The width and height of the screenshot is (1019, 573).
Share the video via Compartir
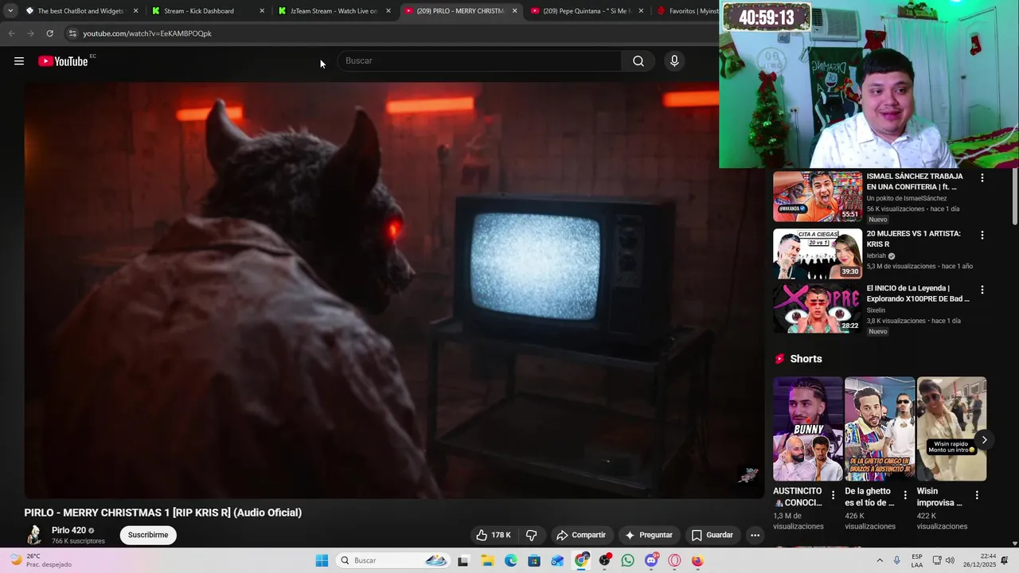pos(581,535)
